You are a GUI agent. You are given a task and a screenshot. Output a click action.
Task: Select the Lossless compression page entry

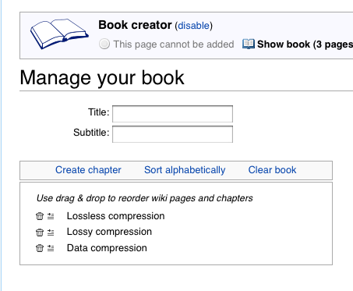115,216
